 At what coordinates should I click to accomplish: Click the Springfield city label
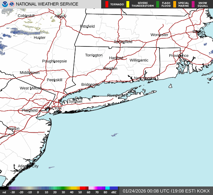123,42
